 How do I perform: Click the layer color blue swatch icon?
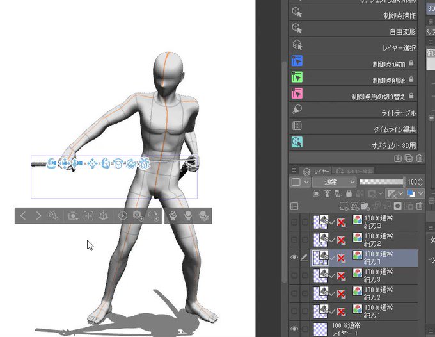point(411,193)
